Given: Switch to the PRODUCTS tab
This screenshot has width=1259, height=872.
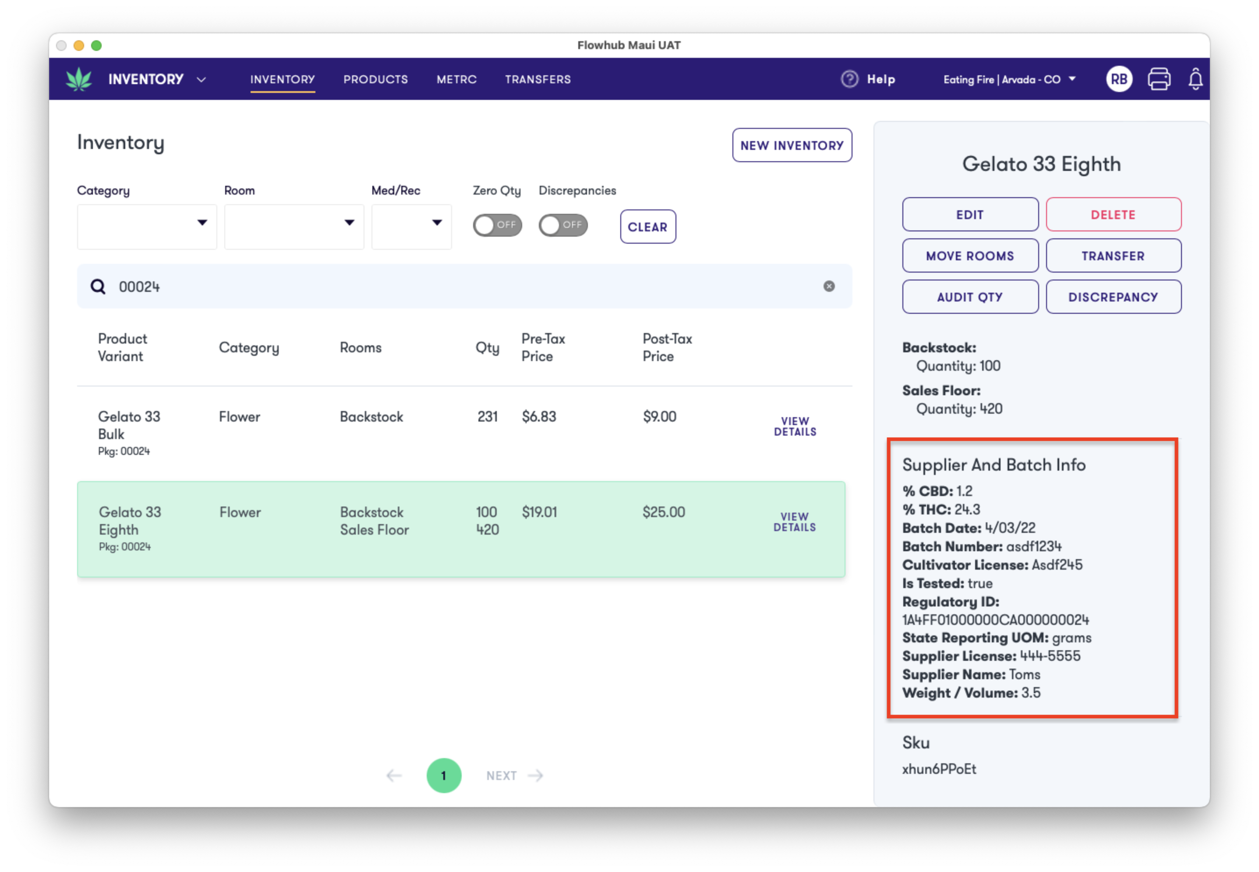Looking at the screenshot, I should click(x=376, y=80).
